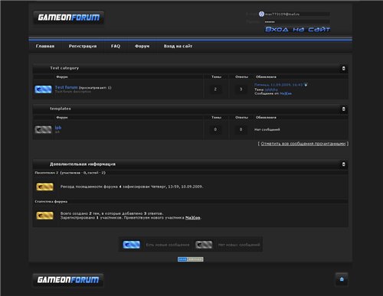Open the Главная menu item
This screenshot has width=383, height=296.
tap(45, 46)
